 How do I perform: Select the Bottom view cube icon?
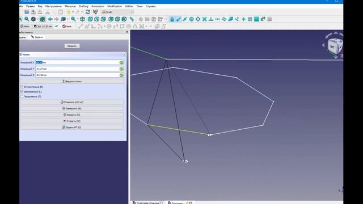coord(117,19)
